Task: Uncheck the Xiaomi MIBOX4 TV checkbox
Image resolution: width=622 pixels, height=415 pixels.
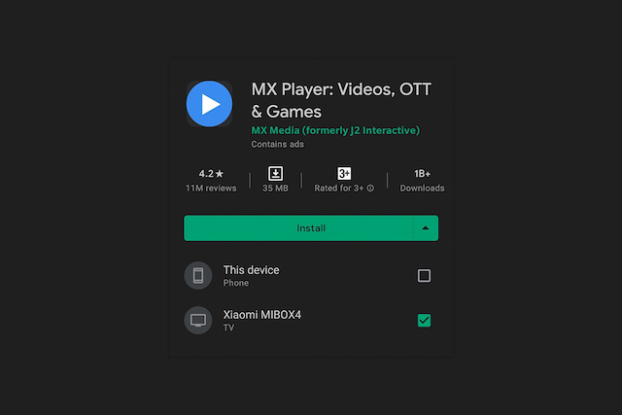Action: coord(424,320)
